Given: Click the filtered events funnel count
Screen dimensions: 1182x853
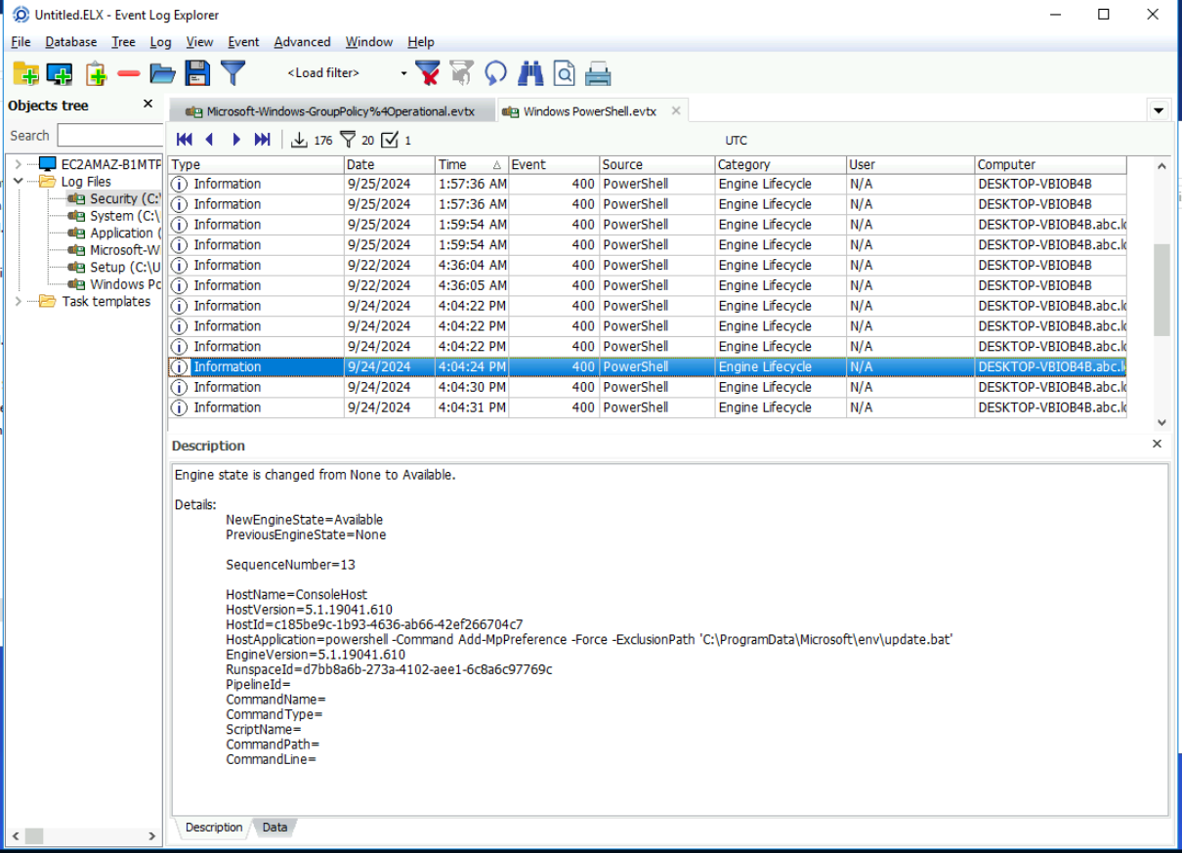Looking at the screenshot, I should (x=348, y=140).
